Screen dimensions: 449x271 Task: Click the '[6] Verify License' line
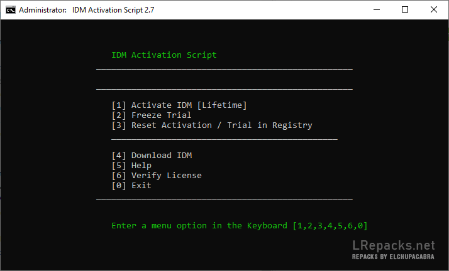click(157, 176)
